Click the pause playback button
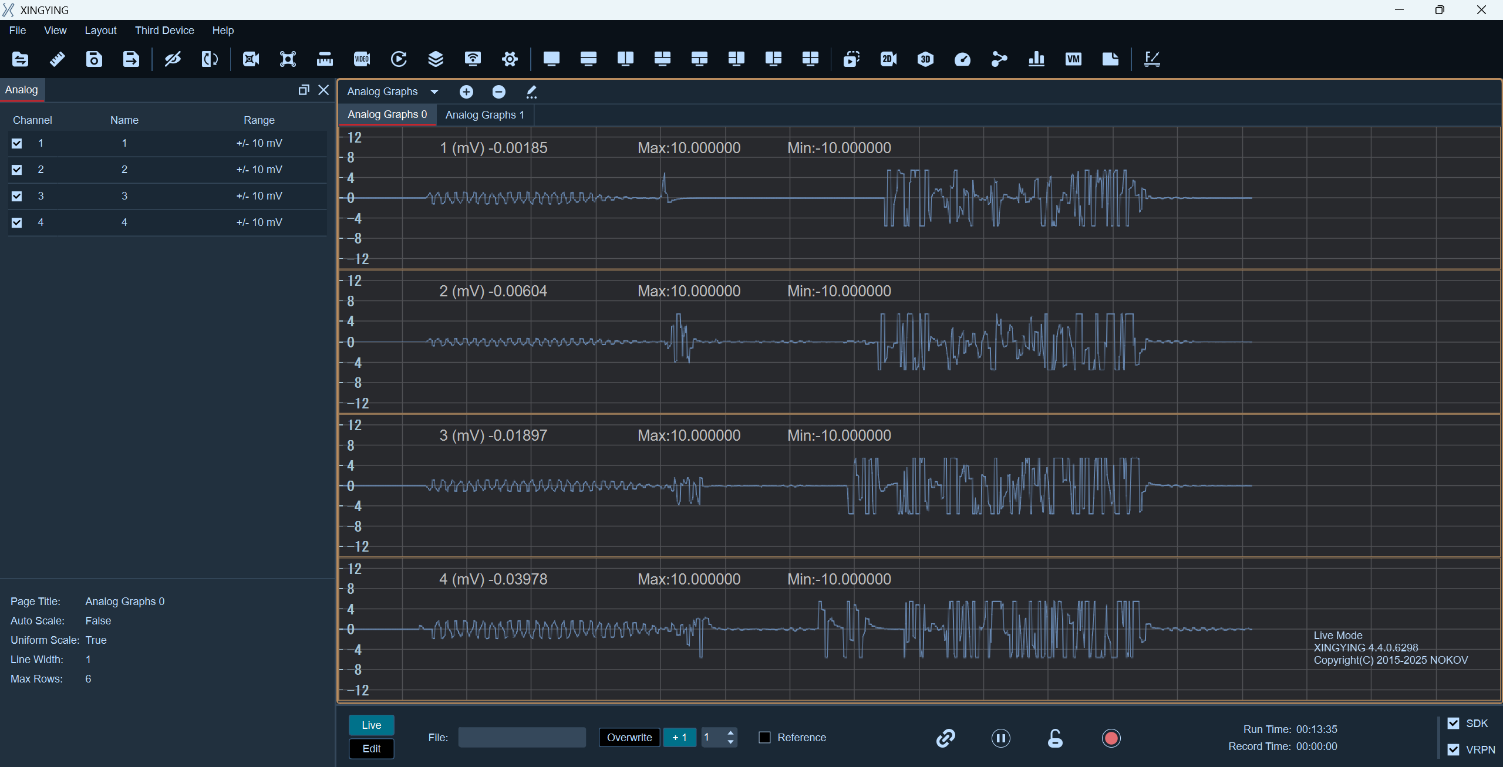The width and height of the screenshot is (1503, 767). click(x=1000, y=738)
